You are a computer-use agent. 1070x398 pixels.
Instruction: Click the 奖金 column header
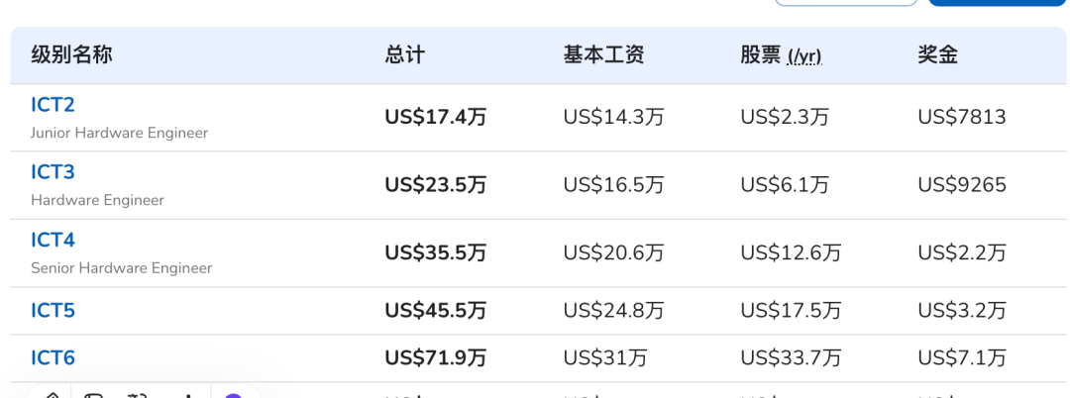tap(937, 55)
